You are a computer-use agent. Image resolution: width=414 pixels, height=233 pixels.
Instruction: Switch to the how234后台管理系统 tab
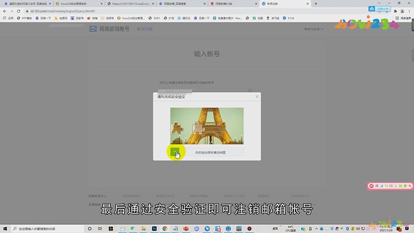point(79,4)
